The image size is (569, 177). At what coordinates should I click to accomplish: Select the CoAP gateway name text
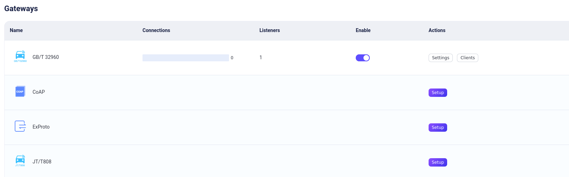point(39,92)
